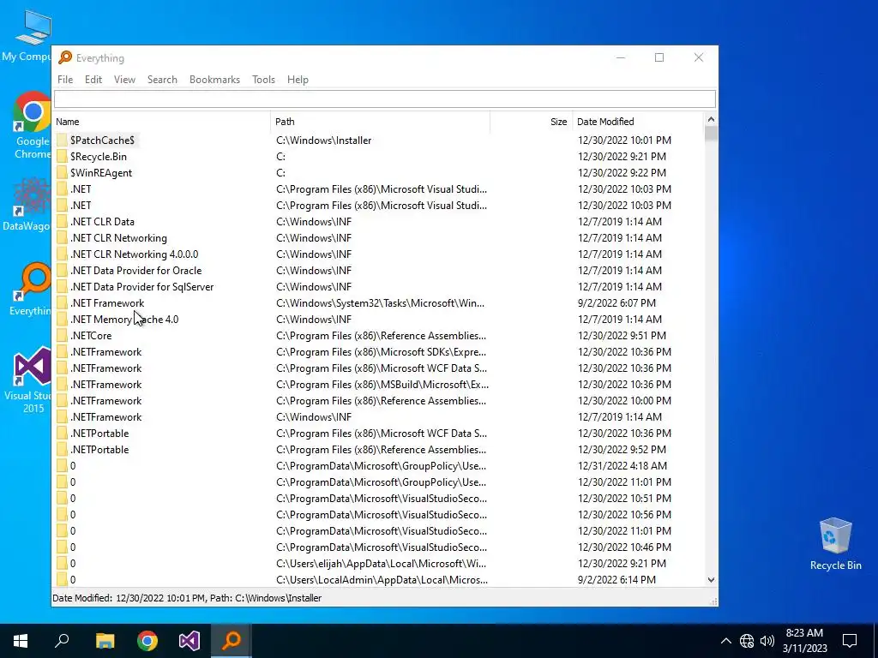Image resolution: width=878 pixels, height=658 pixels.
Task: Open the notification center icon
Action: 850,641
